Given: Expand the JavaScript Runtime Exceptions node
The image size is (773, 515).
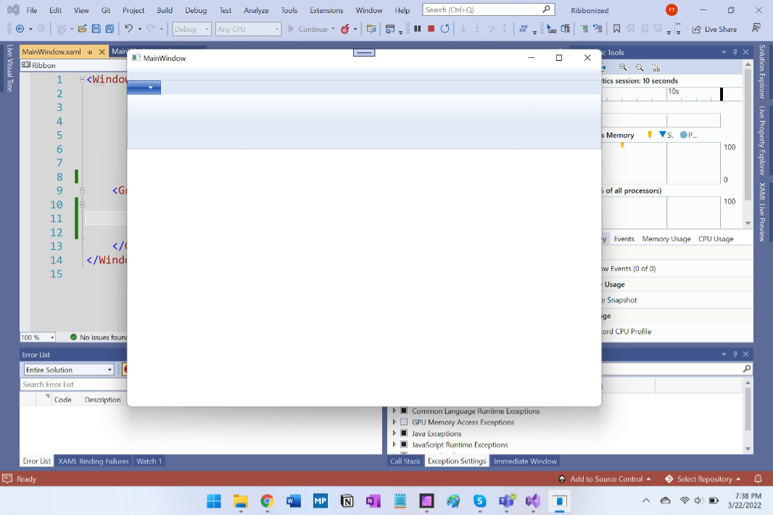Looking at the screenshot, I should click(394, 445).
